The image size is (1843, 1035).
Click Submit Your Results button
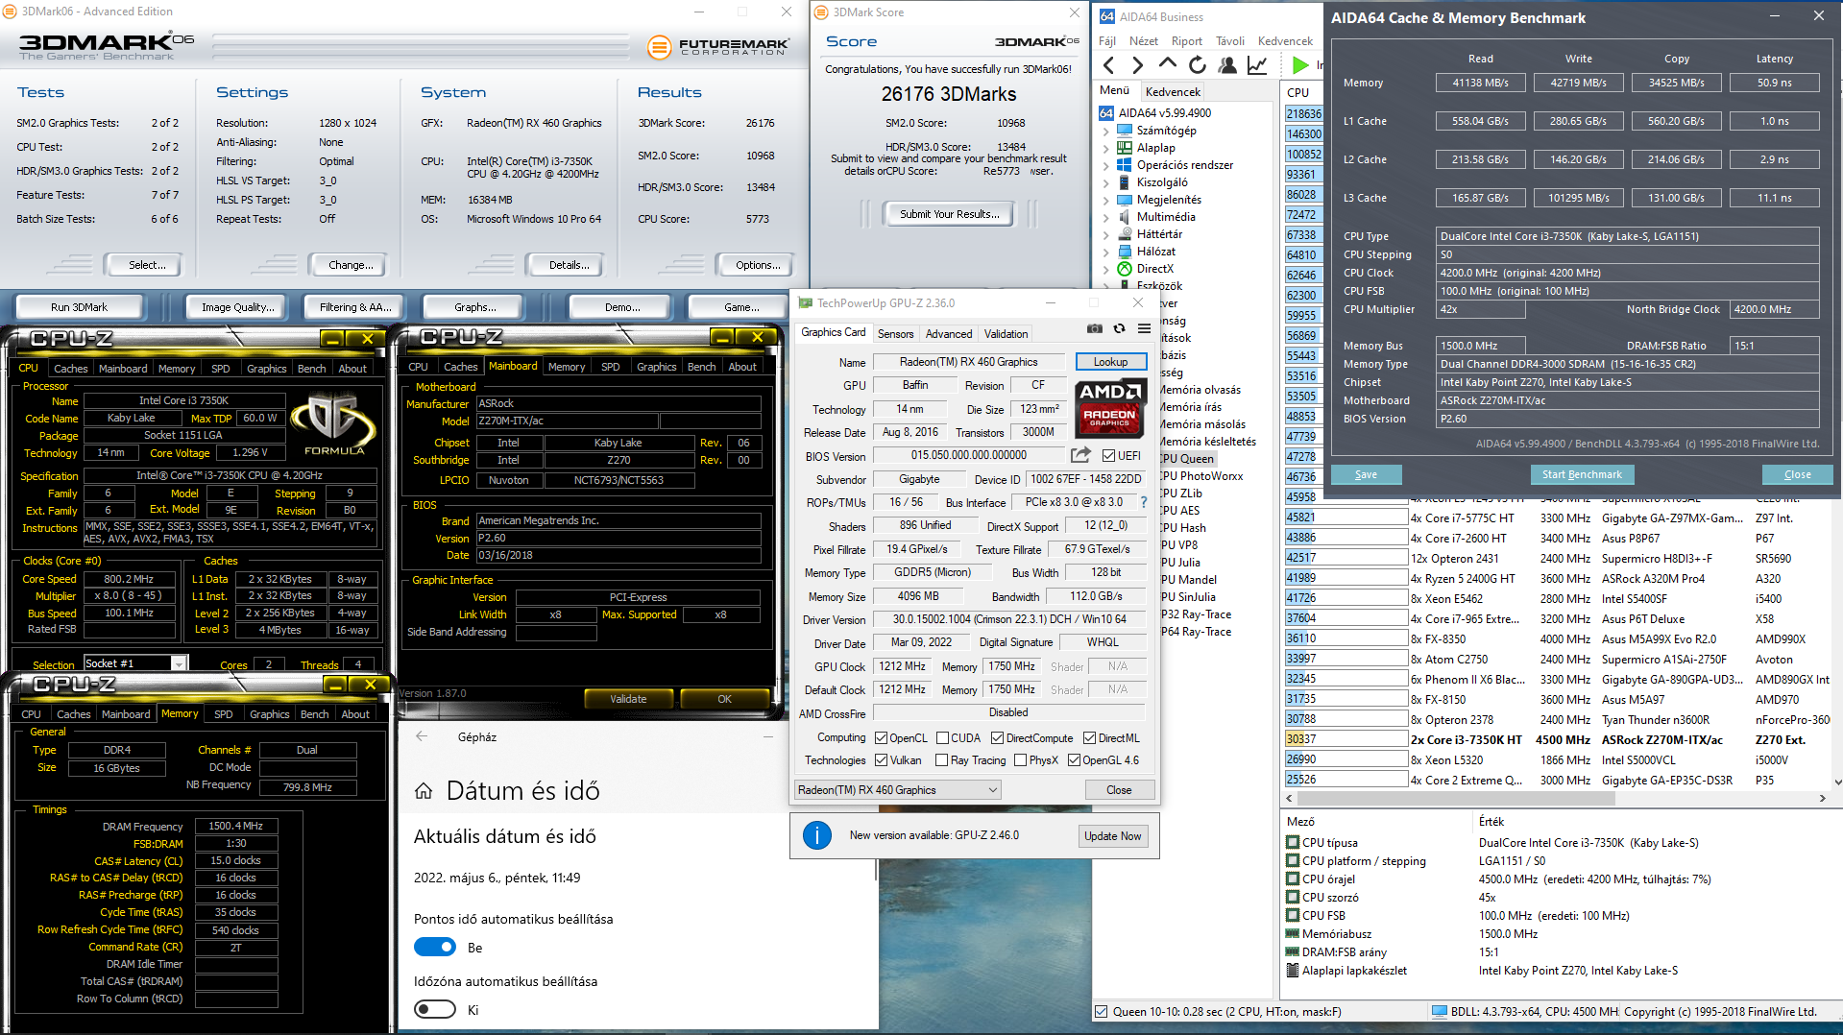pos(949,214)
